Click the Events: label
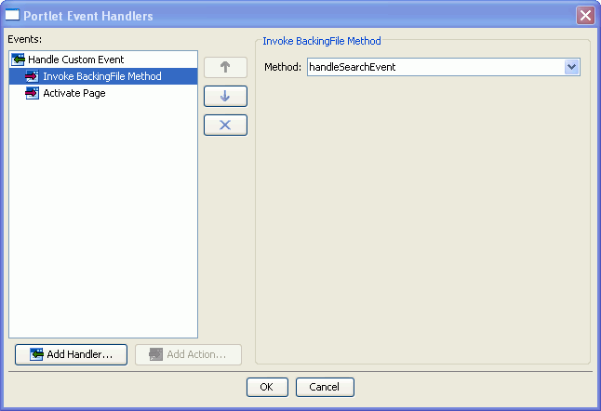 (25, 39)
